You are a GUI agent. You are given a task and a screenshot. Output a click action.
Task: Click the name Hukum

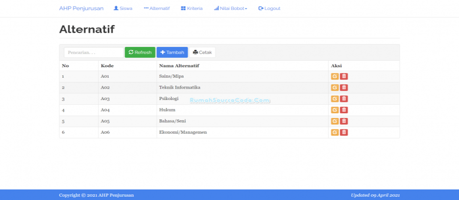[x=167, y=110]
